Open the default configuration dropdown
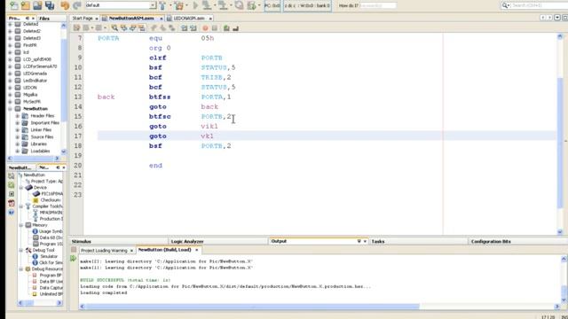The height and width of the screenshot is (319, 568). (x=153, y=5)
